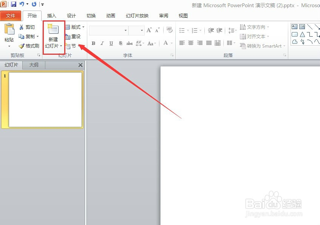
Task: Open the Clipboard pane launcher
Action: tap(39, 55)
